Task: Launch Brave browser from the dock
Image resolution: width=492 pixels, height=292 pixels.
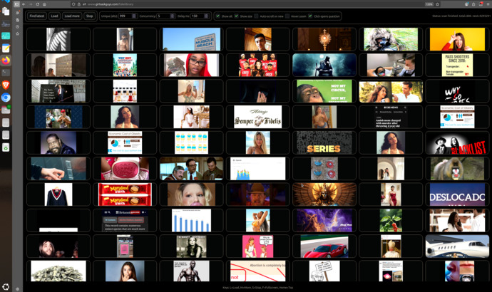Action: pyautogui.click(x=6, y=85)
